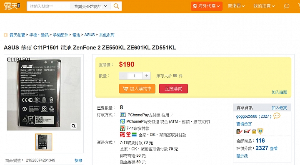Screen dimensions: 300x165
Task: Open the chat messages bubble icon in header
Action: (286, 6)
